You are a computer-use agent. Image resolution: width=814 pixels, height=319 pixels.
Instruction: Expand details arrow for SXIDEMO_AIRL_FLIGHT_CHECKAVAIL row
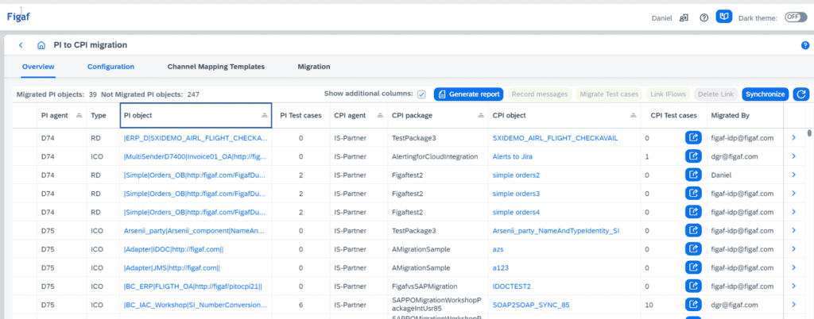(794, 138)
